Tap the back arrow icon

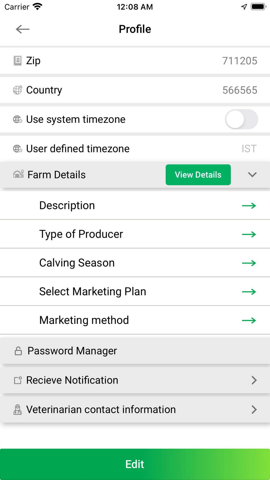tap(22, 29)
